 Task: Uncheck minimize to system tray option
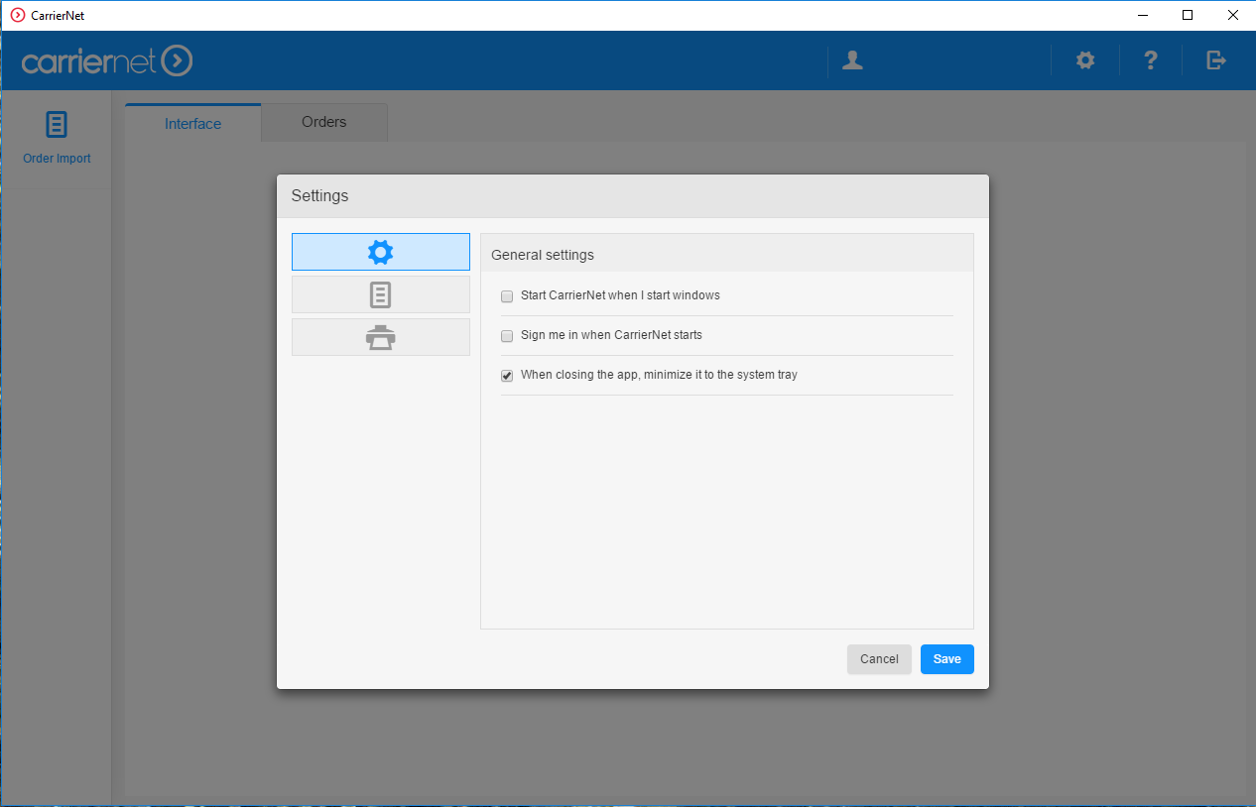tap(507, 376)
